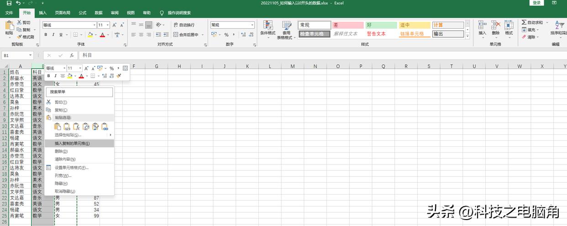Open 套用表格格式 table format gallery
Viewport: 567px width, 226px height.
coord(286,30)
